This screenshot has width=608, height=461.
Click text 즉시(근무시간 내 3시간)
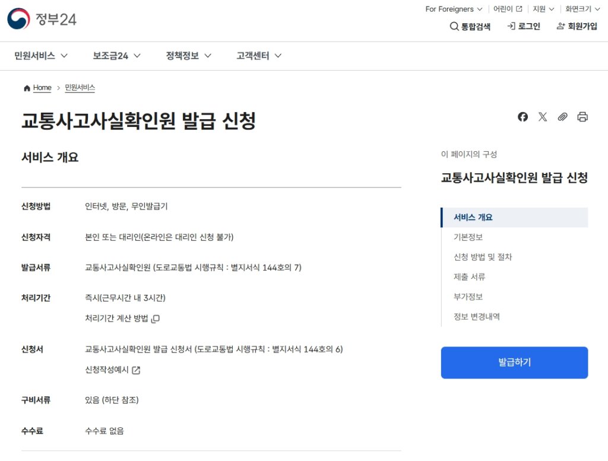(x=125, y=298)
